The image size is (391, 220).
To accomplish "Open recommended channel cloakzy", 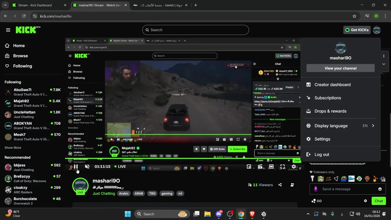I will pos(33,190).
